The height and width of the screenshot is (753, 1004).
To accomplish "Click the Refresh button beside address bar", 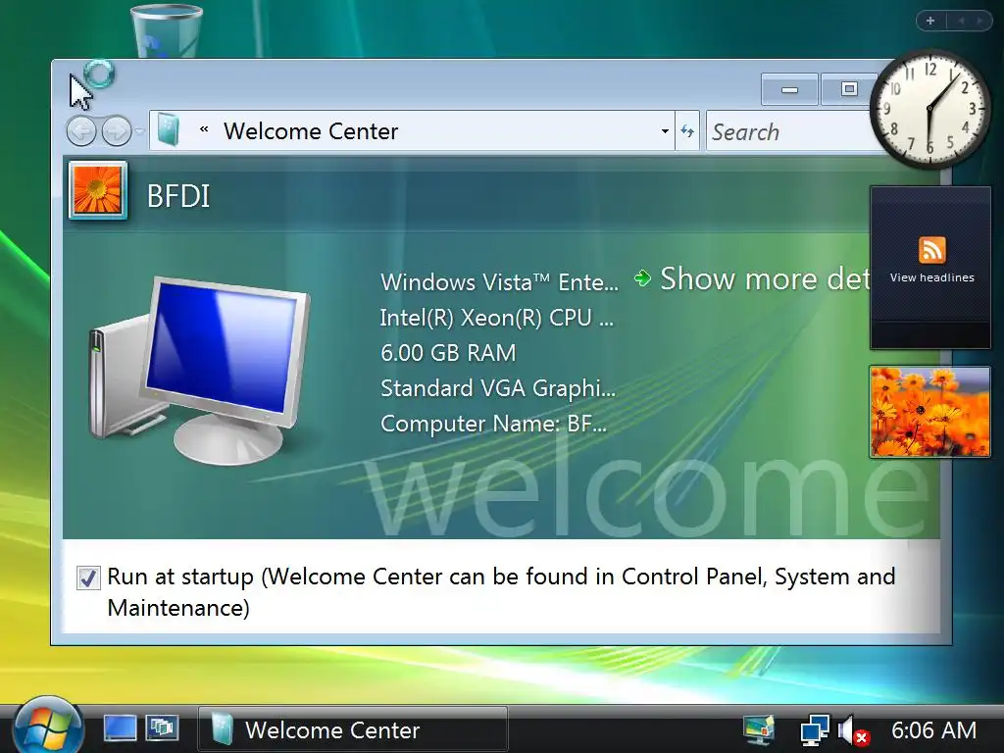I will (x=687, y=131).
